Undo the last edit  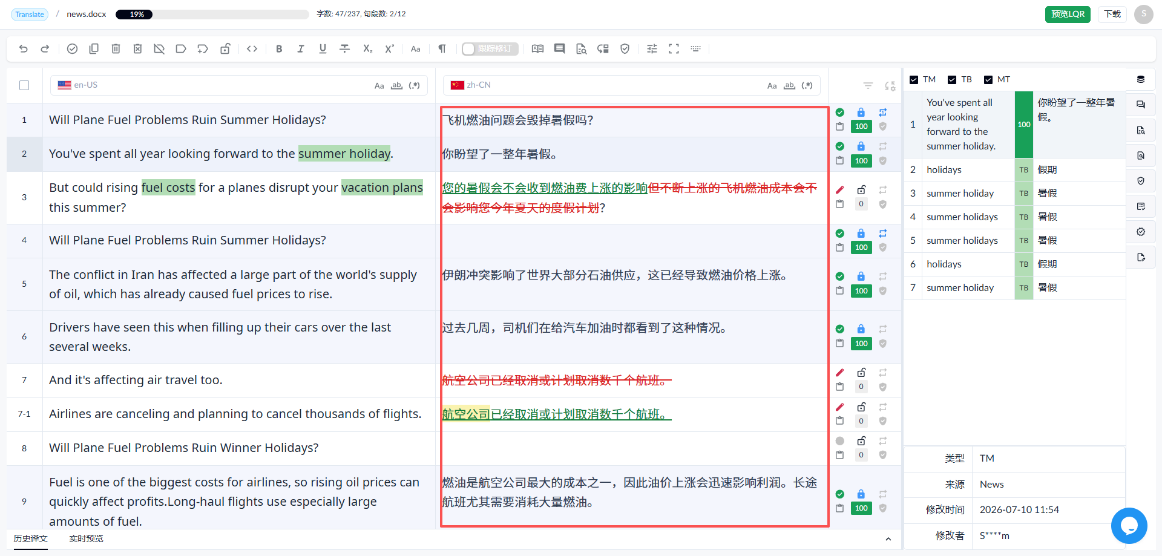(x=24, y=49)
